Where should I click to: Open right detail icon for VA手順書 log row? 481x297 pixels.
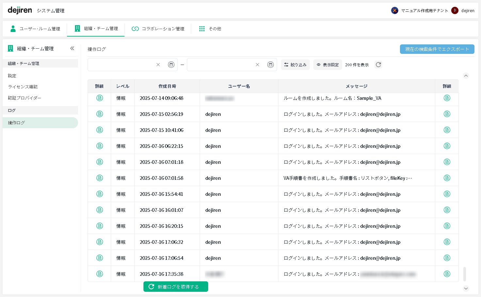coord(447,178)
